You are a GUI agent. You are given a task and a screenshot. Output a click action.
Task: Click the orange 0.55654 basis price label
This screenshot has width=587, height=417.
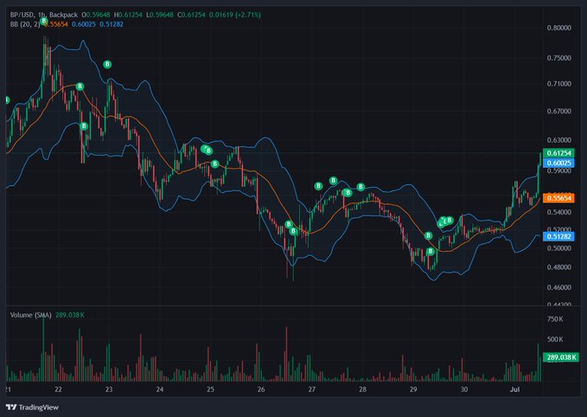point(558,198)
